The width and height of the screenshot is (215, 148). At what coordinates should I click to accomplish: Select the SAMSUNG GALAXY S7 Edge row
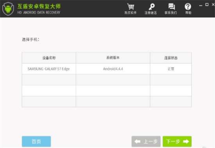107,69
